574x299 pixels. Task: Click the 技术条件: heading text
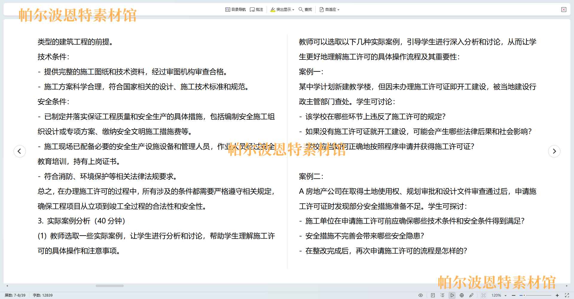54,57
